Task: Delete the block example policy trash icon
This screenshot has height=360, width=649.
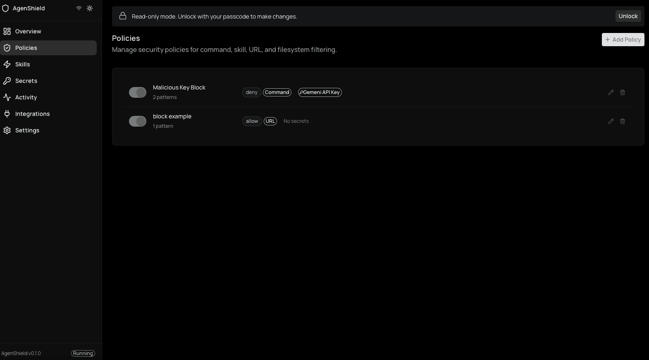Action: tap(623, 121)
